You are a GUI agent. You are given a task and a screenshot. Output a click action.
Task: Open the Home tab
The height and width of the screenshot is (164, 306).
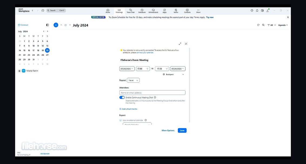[108, 11]
